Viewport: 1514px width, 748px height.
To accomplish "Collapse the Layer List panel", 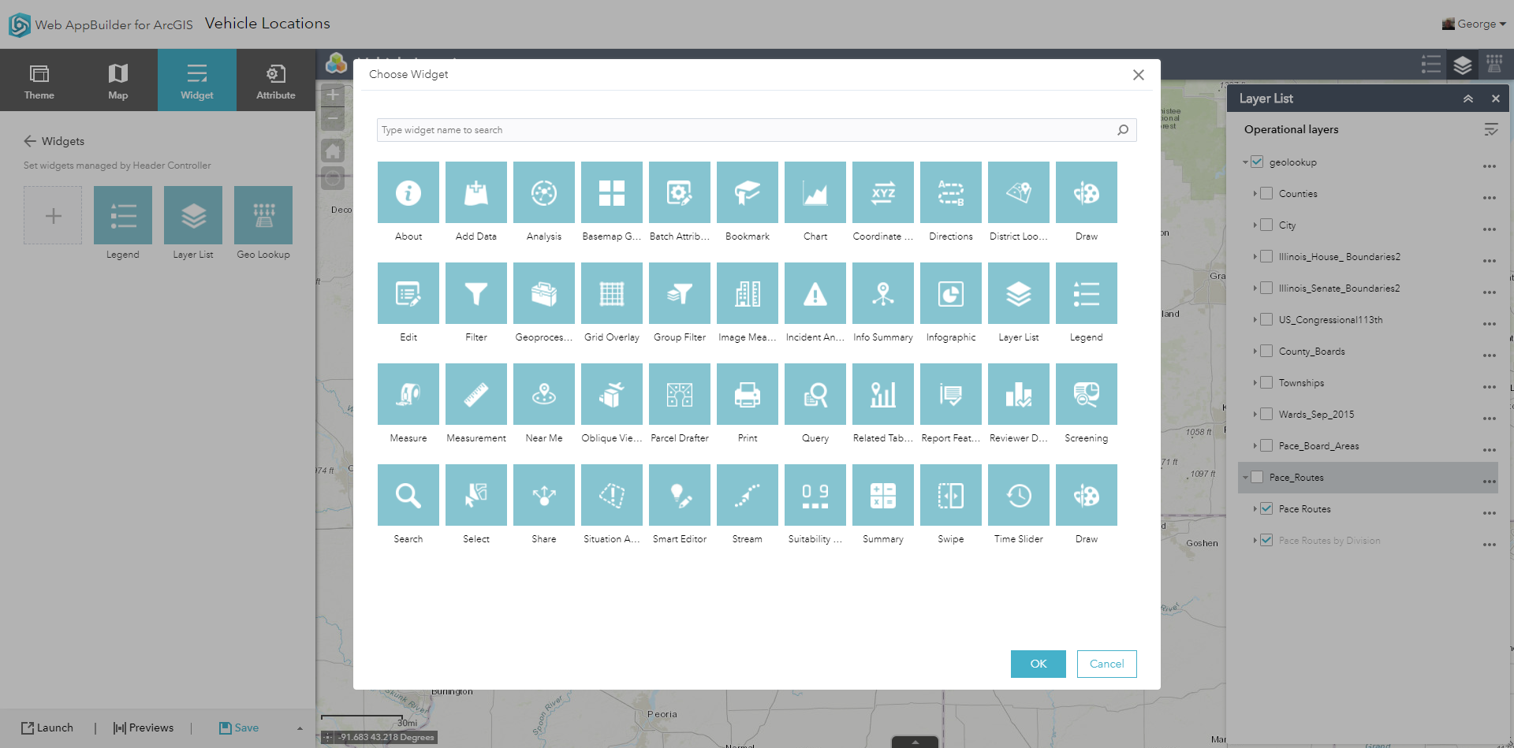I will (1468, 99).
